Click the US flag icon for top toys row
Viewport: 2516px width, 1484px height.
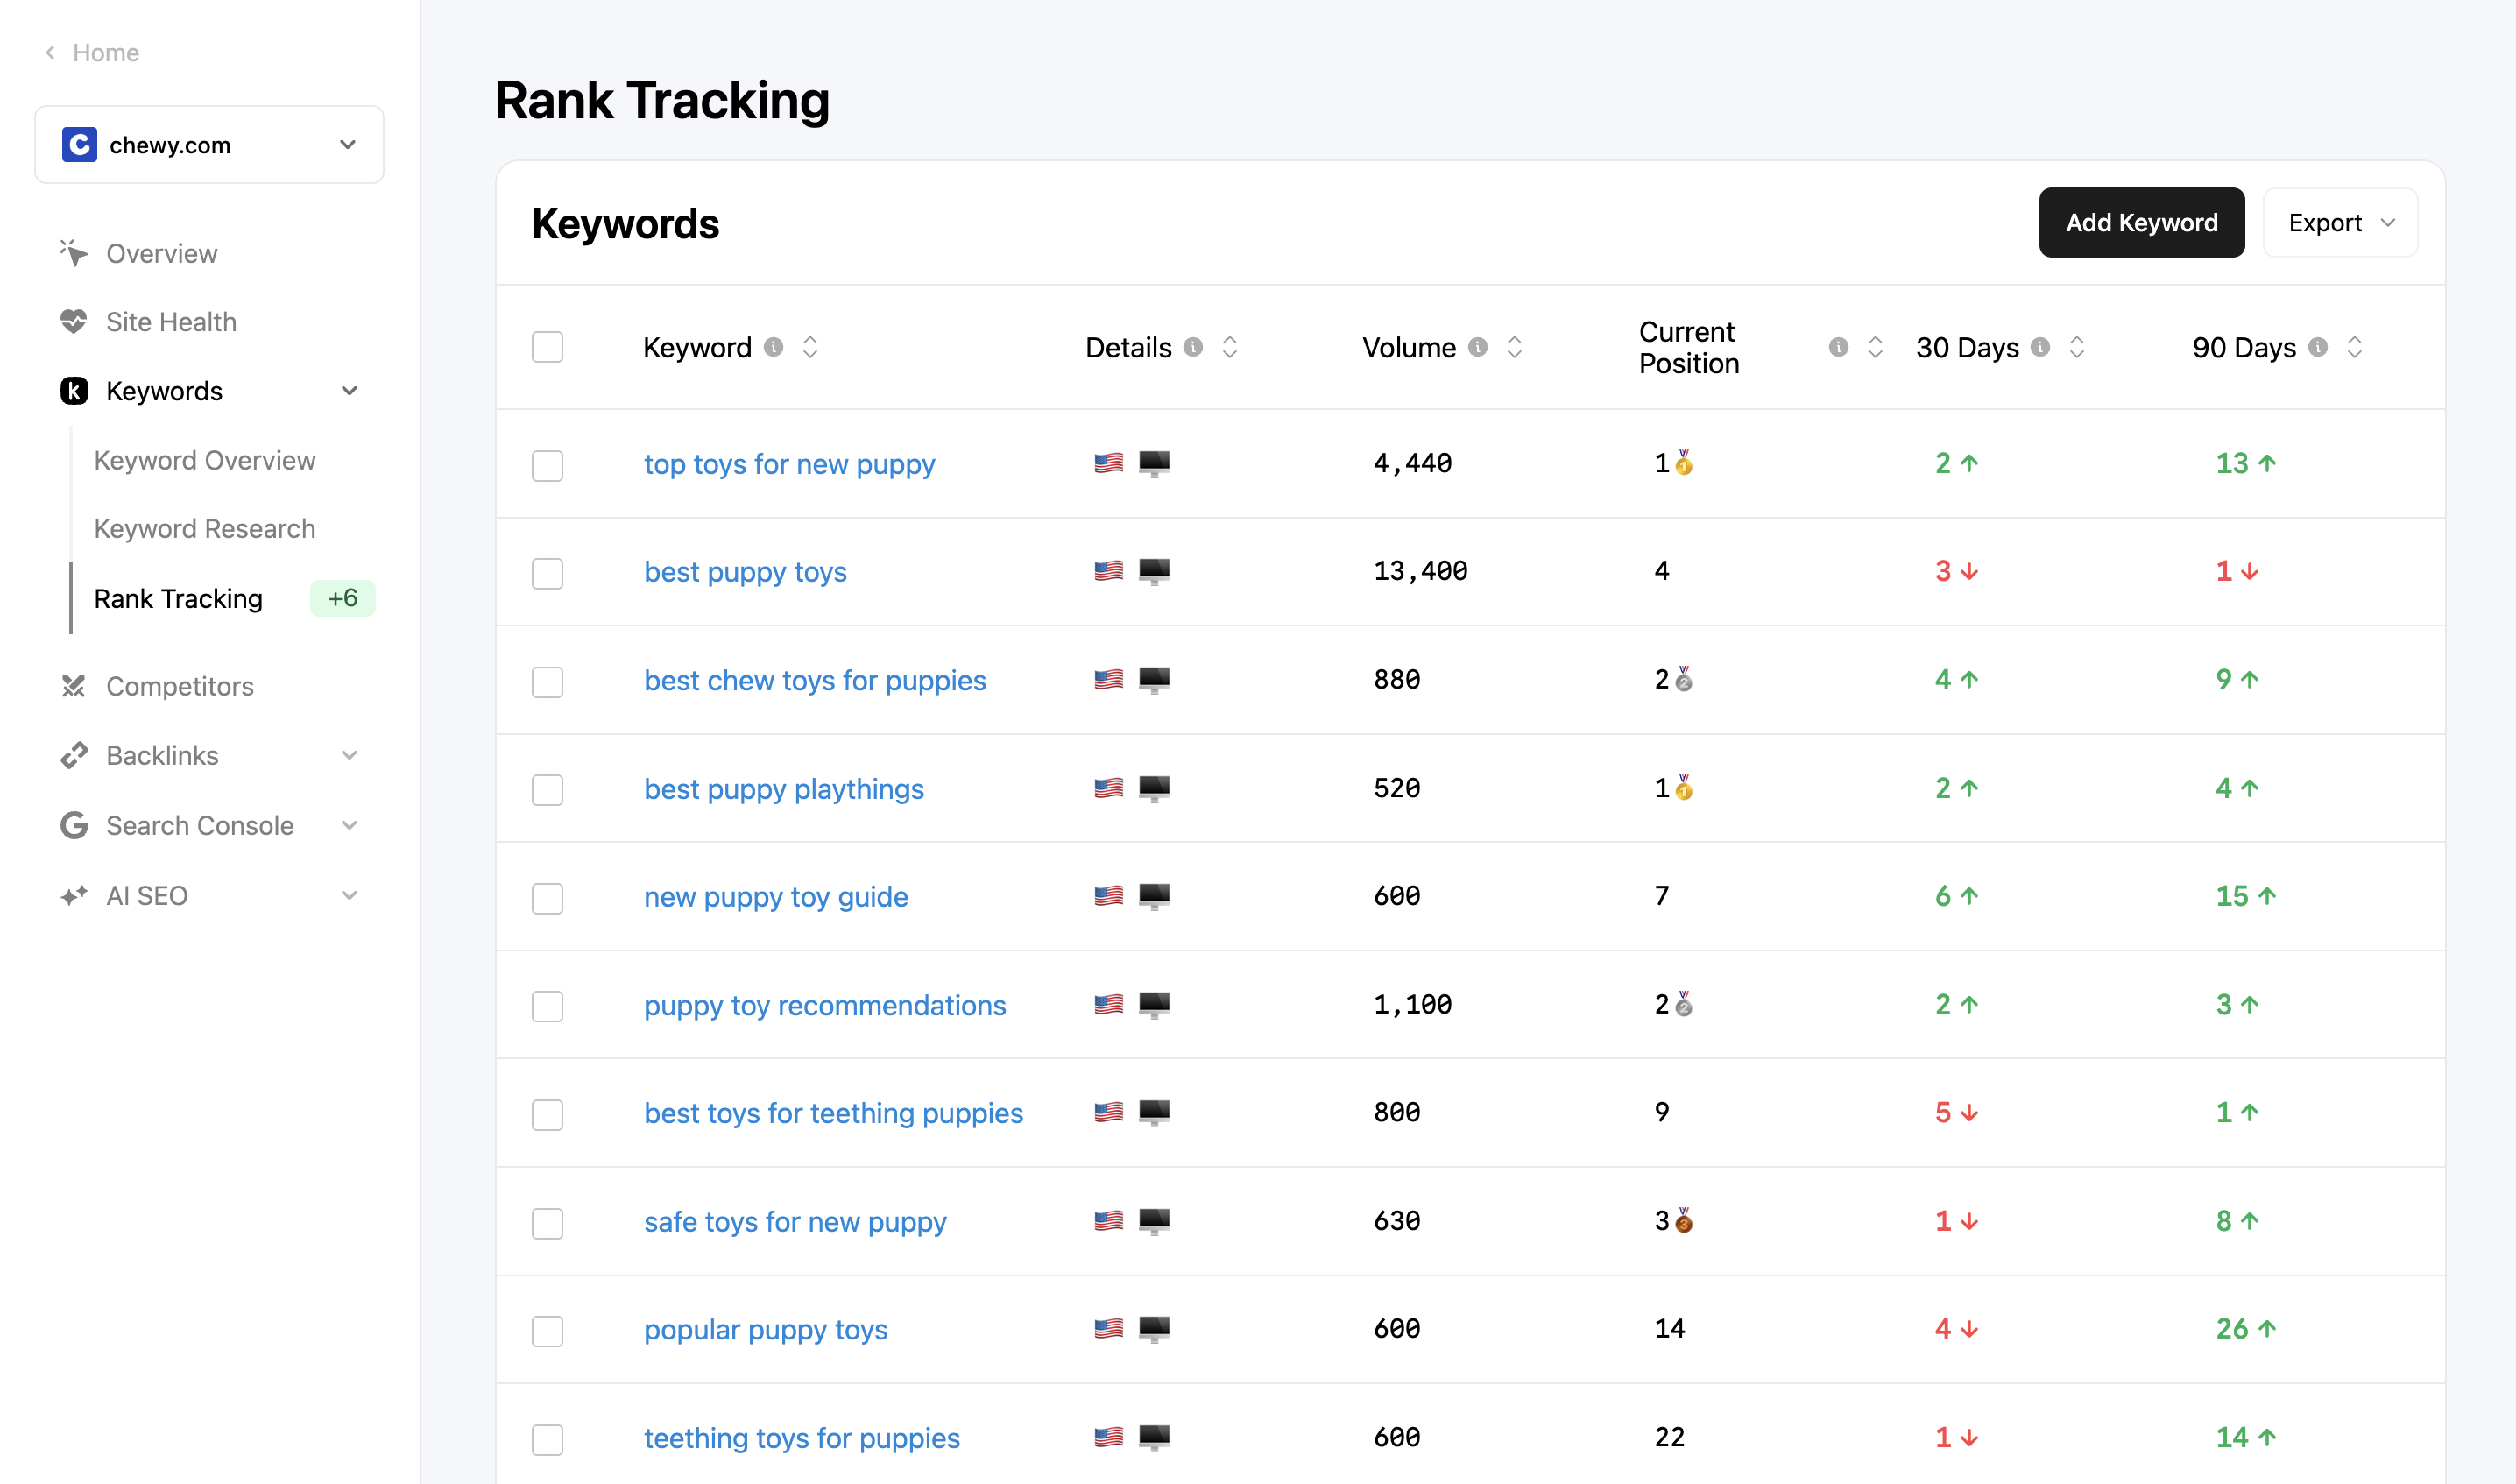[1108, 463]
